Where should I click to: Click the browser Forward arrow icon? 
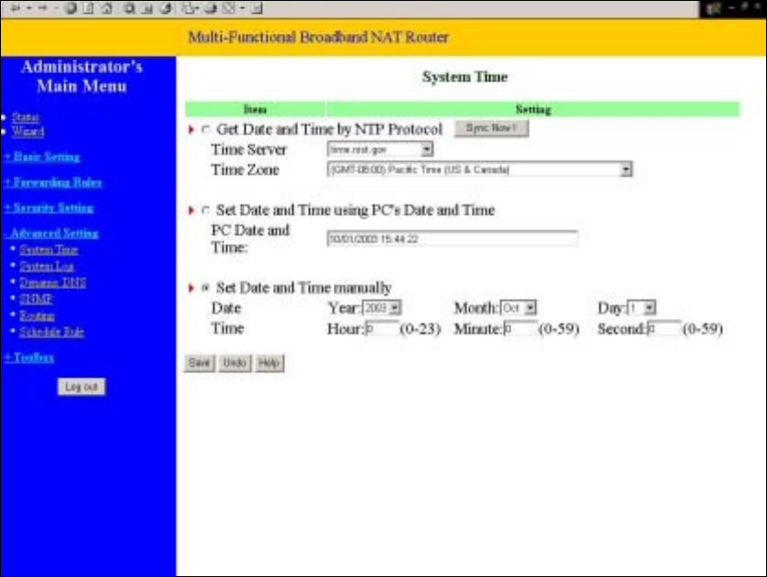click(42, 8)
